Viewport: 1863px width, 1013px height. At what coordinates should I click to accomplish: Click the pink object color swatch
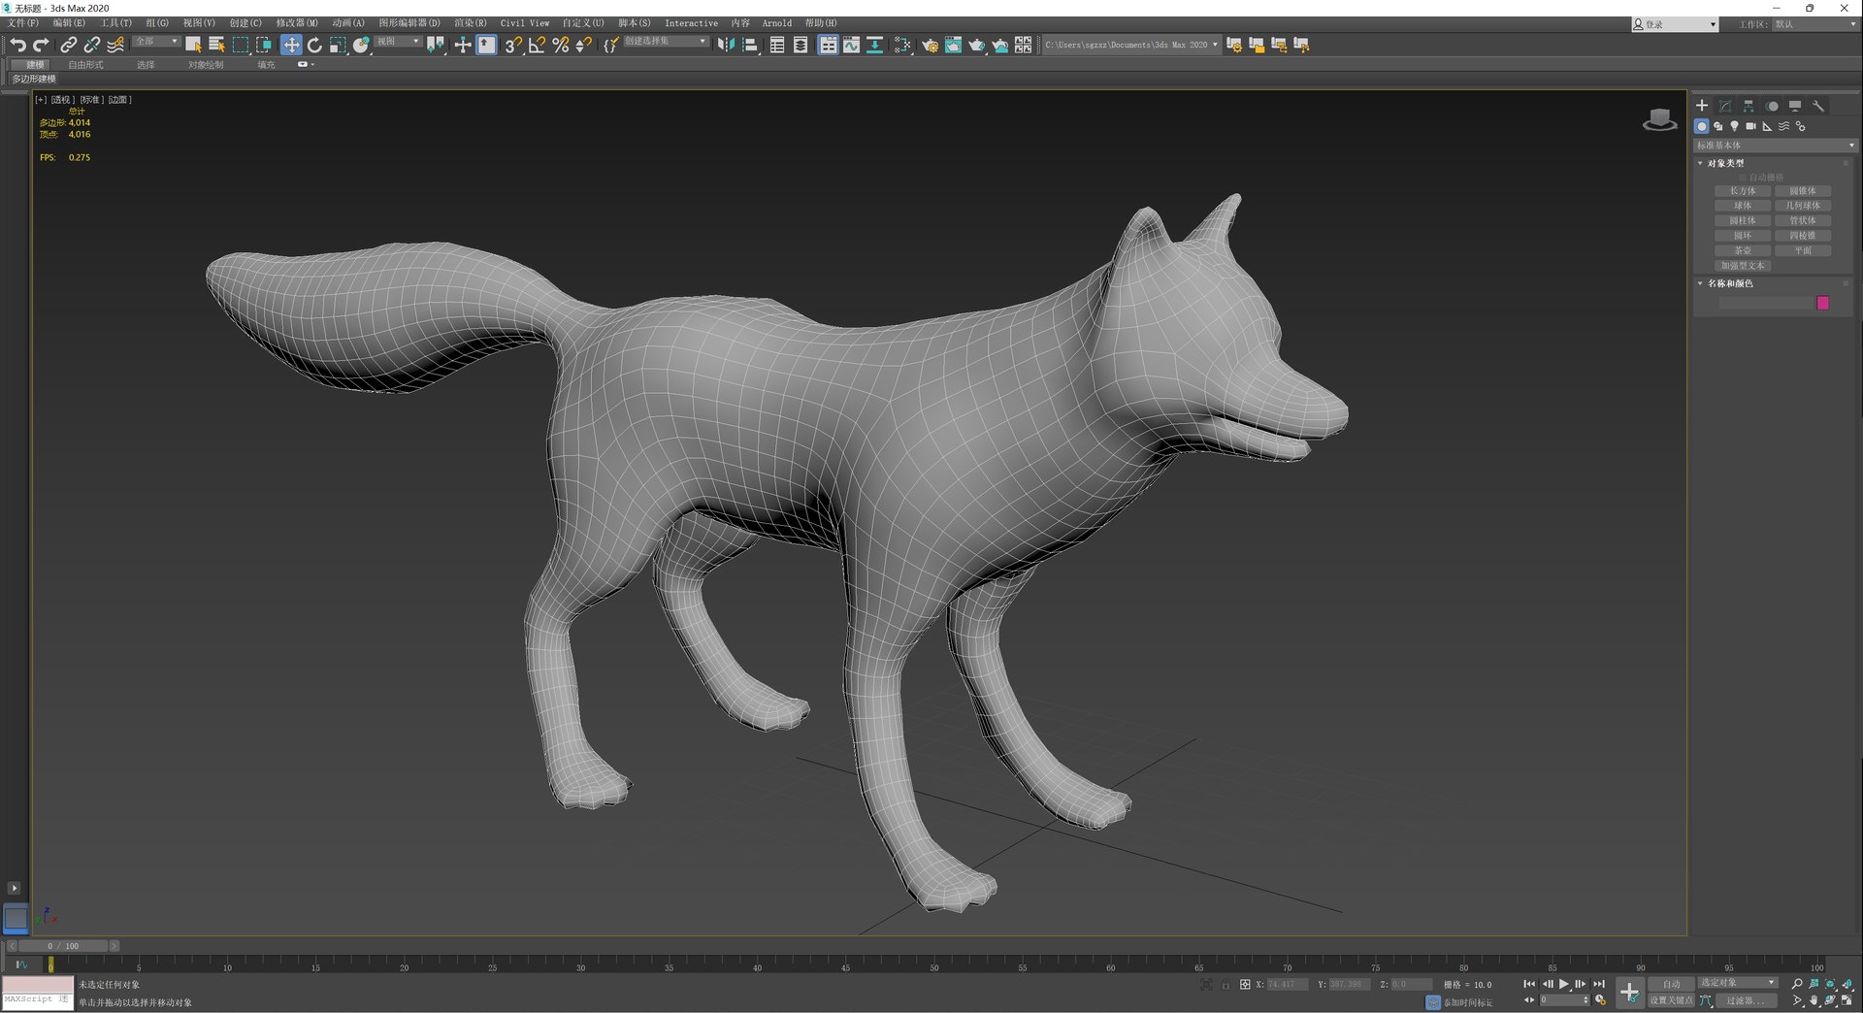[1822, 303]
